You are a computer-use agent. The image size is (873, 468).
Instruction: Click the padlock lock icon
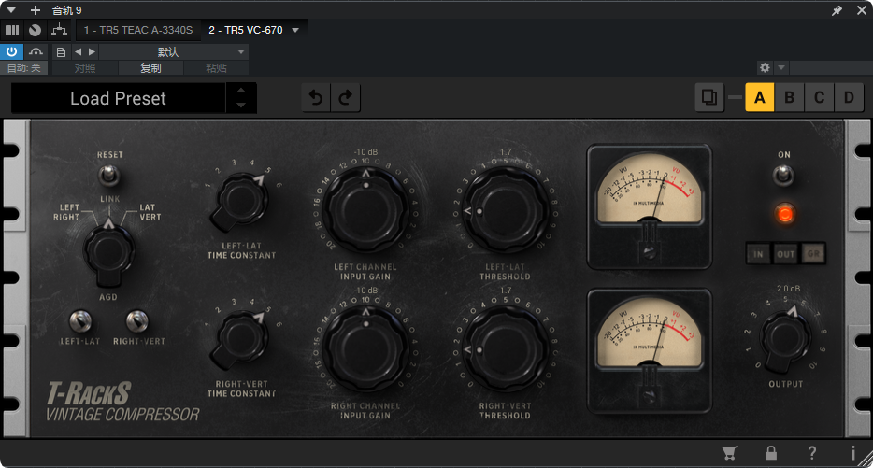pos(770,453)
